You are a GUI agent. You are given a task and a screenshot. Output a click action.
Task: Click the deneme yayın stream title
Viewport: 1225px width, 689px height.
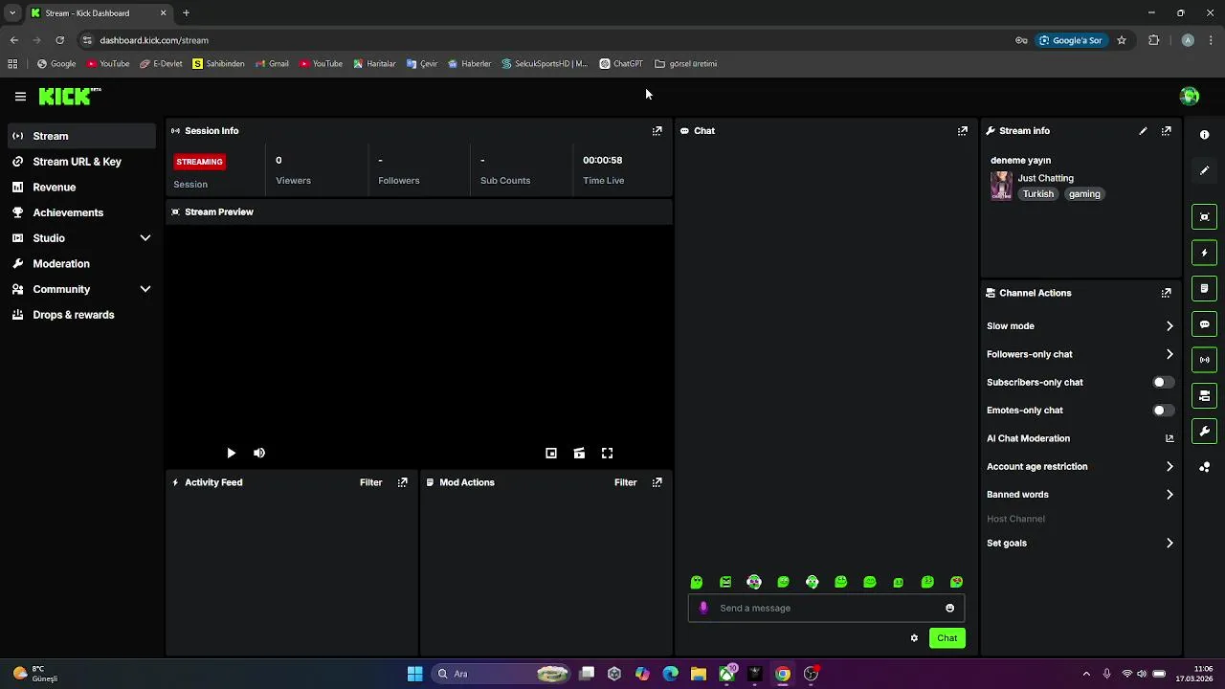(1020, 160)
